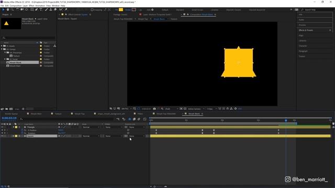Toggle the Snapping checkbox
The image size is (335, 188).
coord(92,10)
